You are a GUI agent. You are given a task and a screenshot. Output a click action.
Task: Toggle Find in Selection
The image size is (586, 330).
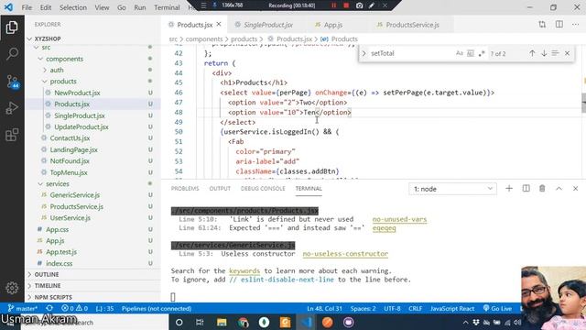(556, 53)
